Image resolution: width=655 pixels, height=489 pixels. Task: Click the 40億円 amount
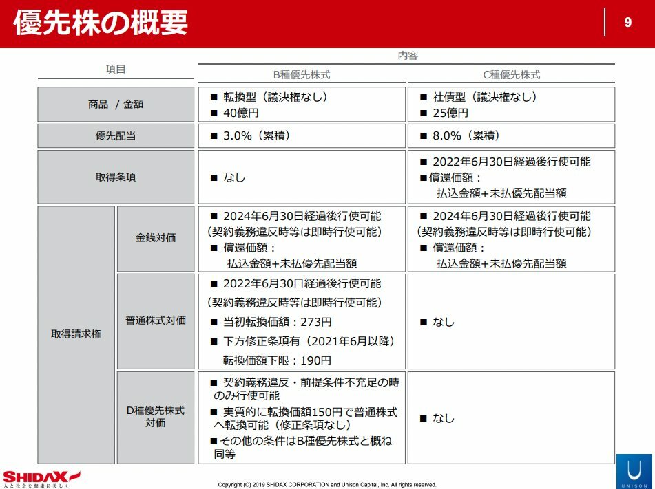240,113
